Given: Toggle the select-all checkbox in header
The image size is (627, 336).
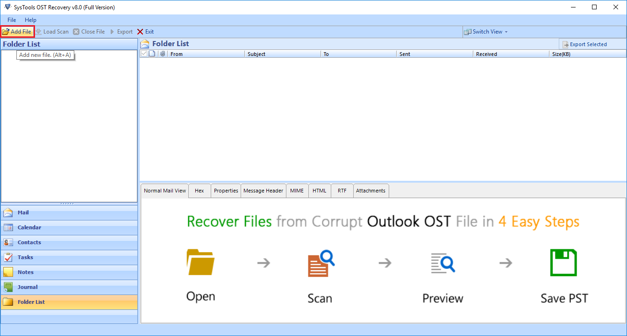Looking at the screenshot, I should click(x=144, y=54).
